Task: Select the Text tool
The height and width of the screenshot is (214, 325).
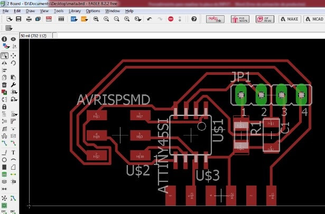Action: point(13,152)
